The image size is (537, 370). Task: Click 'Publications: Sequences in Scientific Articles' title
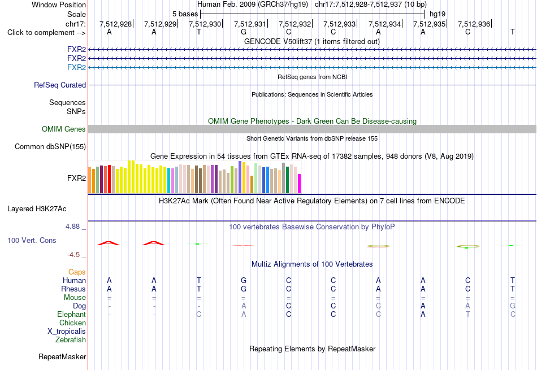[x=312, y=94]
